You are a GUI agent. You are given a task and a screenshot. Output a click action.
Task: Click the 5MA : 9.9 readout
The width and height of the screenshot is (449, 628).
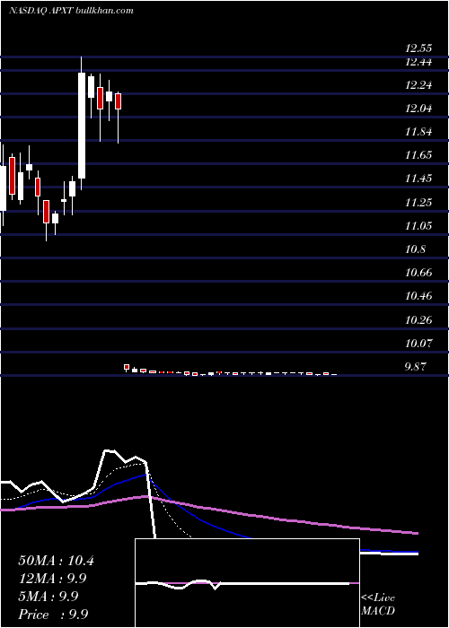click(48, 597)
